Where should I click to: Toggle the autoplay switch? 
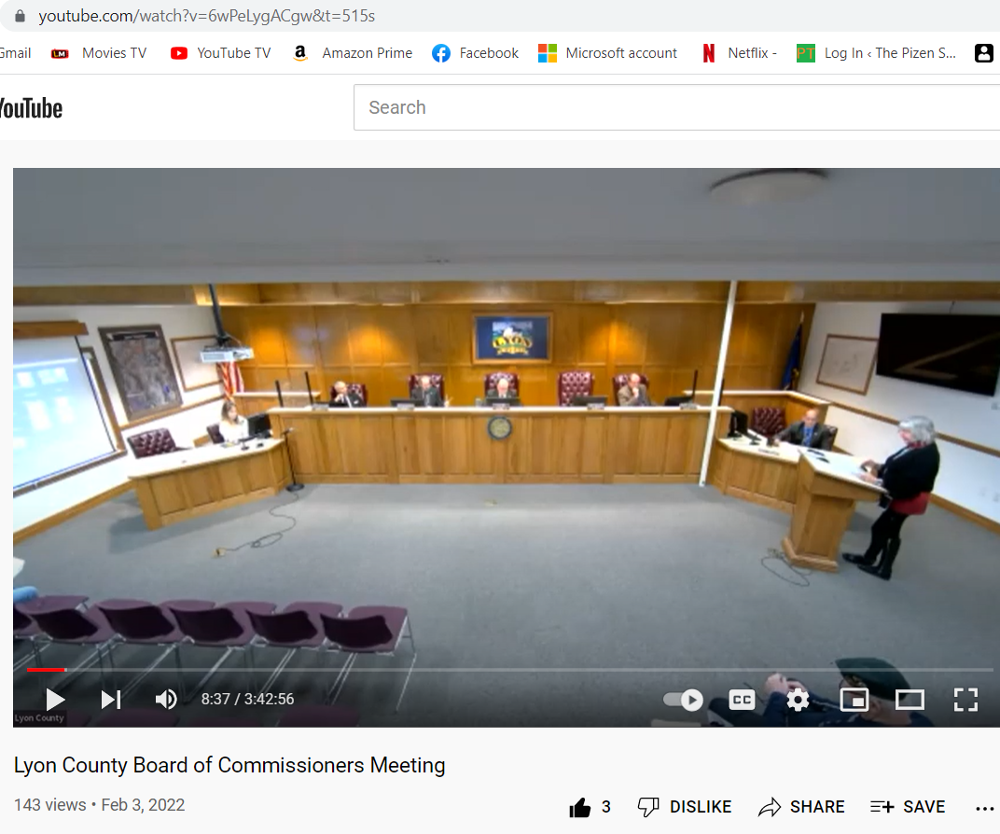point(683,700)
